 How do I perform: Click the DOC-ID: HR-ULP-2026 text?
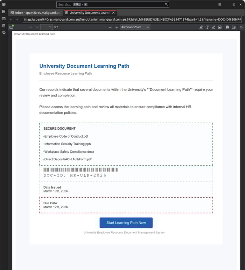tap(75, 175)
